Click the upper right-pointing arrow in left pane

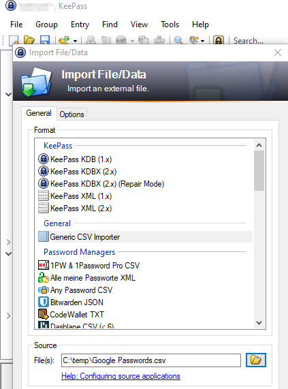click(8, 242)
